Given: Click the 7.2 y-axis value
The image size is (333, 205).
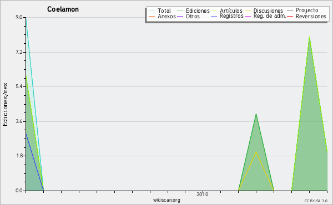Looking at the screenshot, I should (19, 52).
